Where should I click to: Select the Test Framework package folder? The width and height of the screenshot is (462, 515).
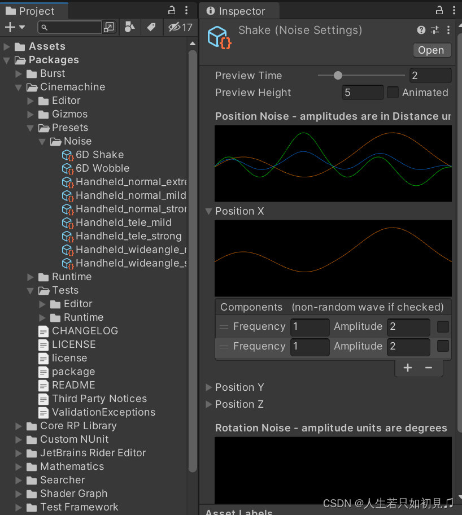click(x=72, y=507)
